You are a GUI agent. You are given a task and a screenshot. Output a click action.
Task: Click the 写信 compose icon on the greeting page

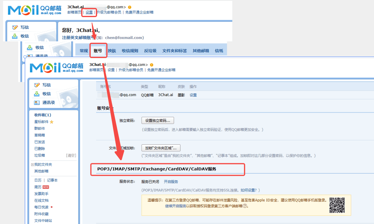tap(15, 27)
